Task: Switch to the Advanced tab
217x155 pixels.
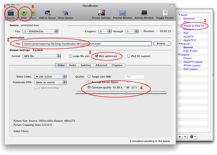Action: click(x=101, y=65)
